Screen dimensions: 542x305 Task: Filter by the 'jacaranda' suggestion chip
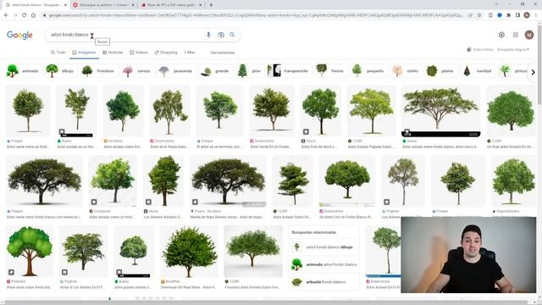click(176, 71)
